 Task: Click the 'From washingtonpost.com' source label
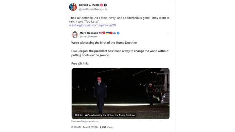coord(85,121)
